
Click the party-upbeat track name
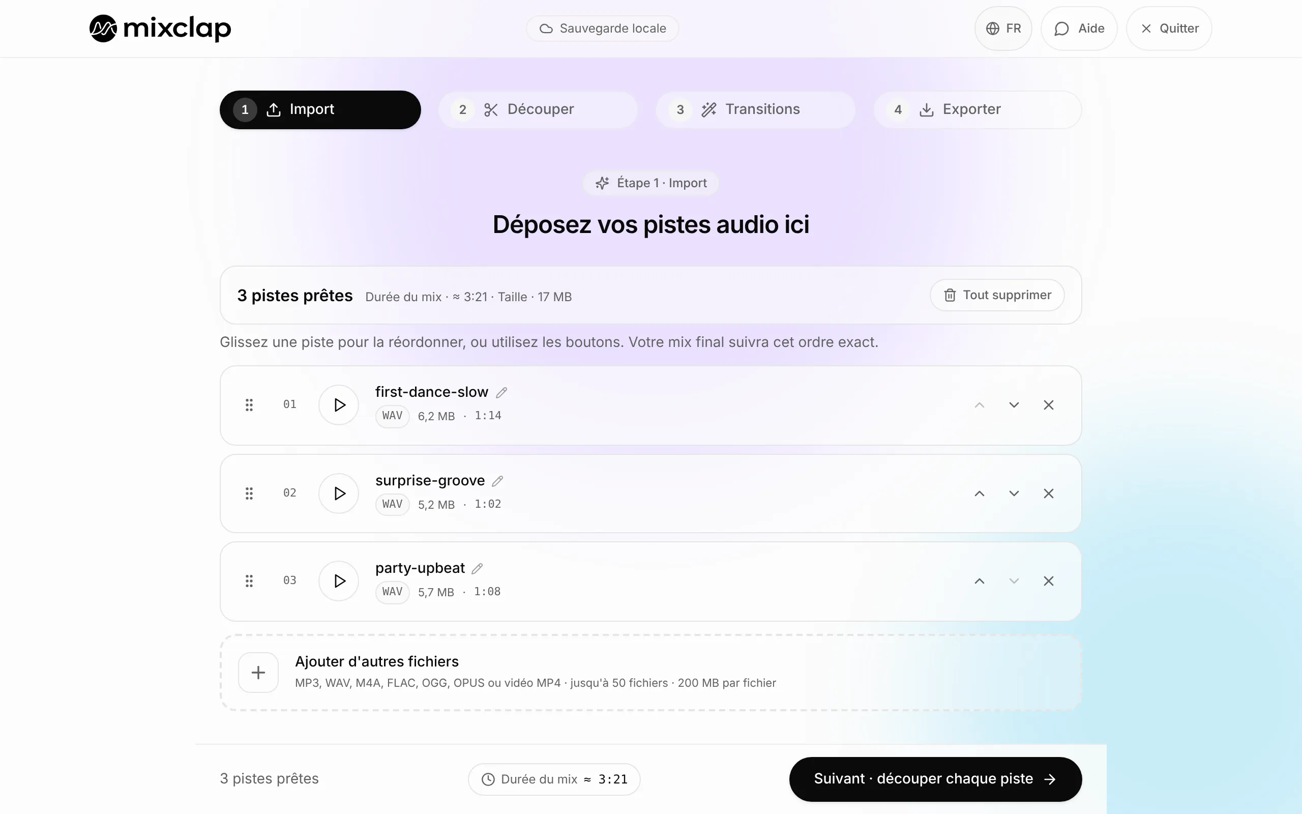[420, 568]
